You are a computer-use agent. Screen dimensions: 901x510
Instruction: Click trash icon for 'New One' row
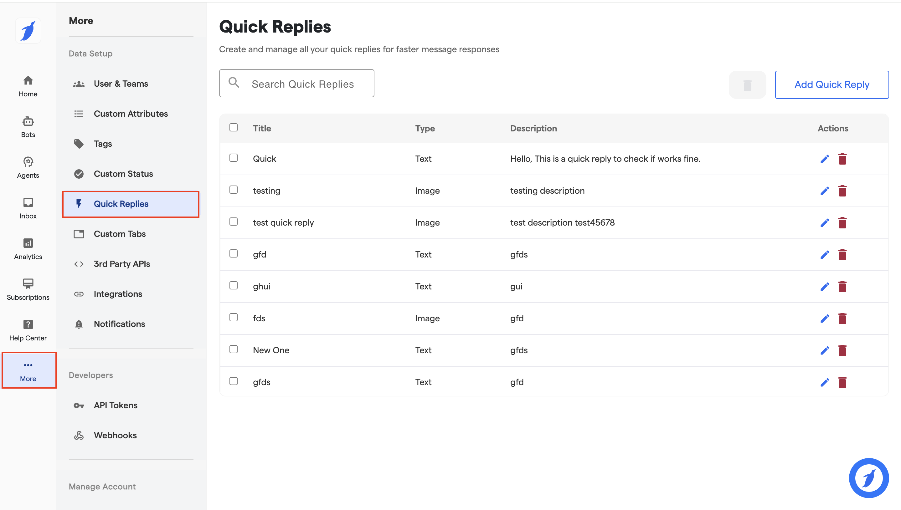[842, 350]
